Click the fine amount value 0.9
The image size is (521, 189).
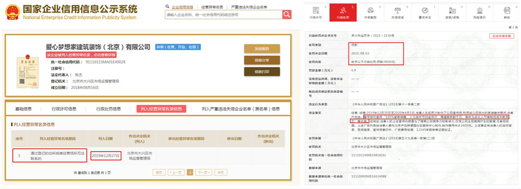tap(354, 70)
